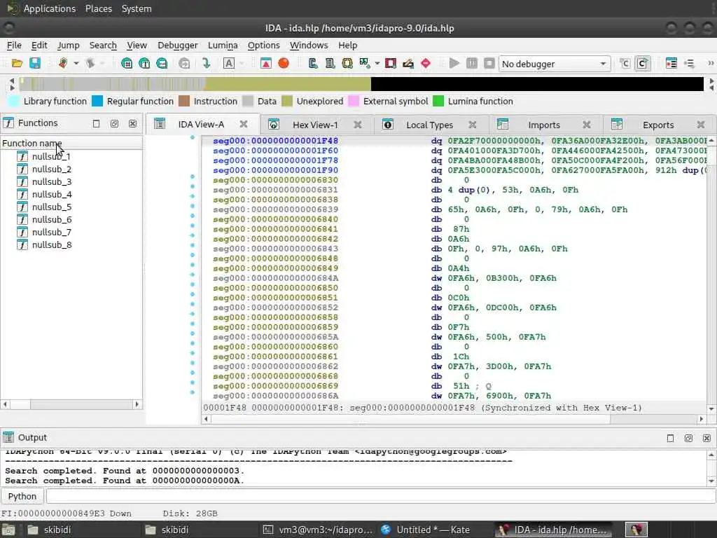This screenshot has height=538, width=717.
Task: Click the Unexplored legend color swatch
Action: (x=286, y=101)
